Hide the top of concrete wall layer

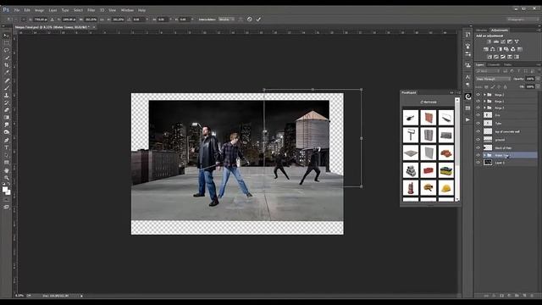click(x=478, y=131)
